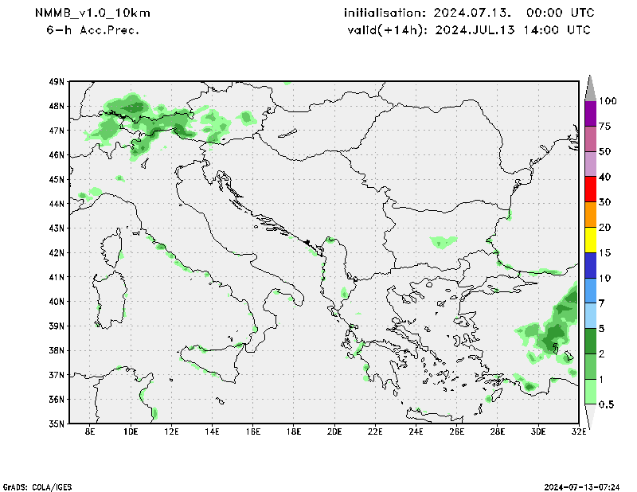Click the 49N latitude axis label
637x492 pixels.
coord(57,81)
